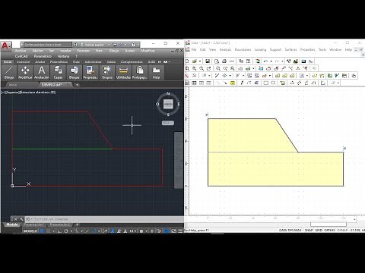Screen dimensions: 365x273
Task: Open the SCU coordinate system dropdown under ViewCube
Action: pos(168,123)
